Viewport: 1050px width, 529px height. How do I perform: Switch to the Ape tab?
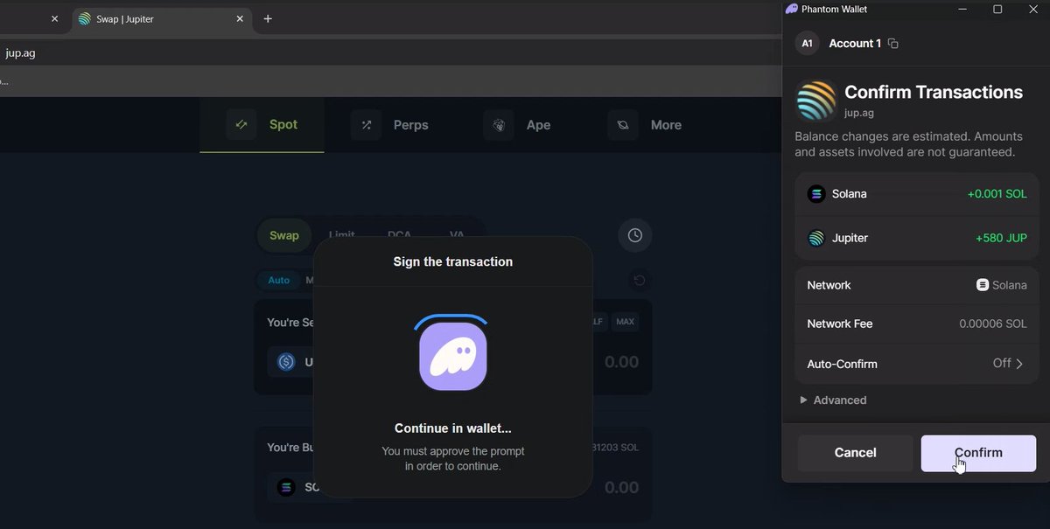[x=517, y=125]
